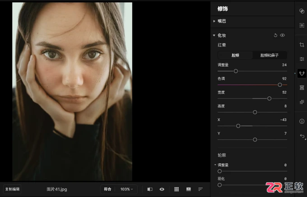Screen dimensions: 307x197
Task: Reset the 化妆 section settings
Action: [275, 35]
